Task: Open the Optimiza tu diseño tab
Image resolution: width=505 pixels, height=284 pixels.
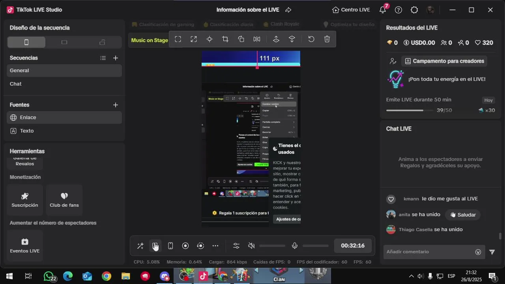Action: [349, 24]
